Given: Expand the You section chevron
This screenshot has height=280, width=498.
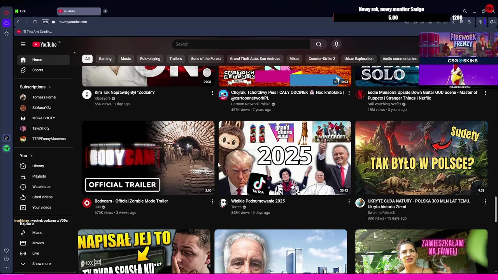Looking at the screenshot, I should coord(31,156).
